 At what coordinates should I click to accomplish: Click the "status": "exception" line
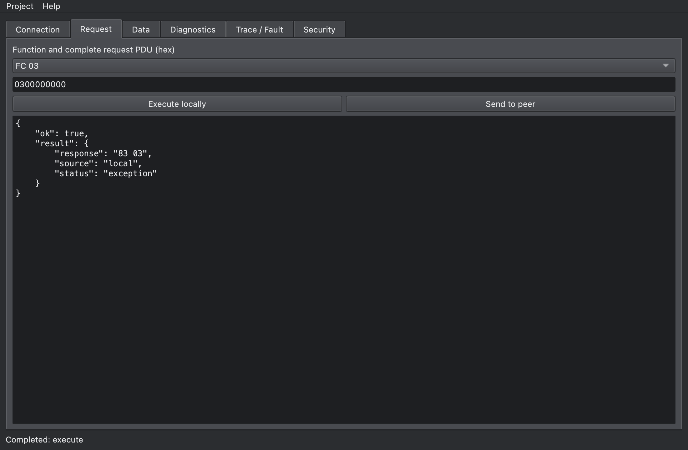(x=106, y=173)
